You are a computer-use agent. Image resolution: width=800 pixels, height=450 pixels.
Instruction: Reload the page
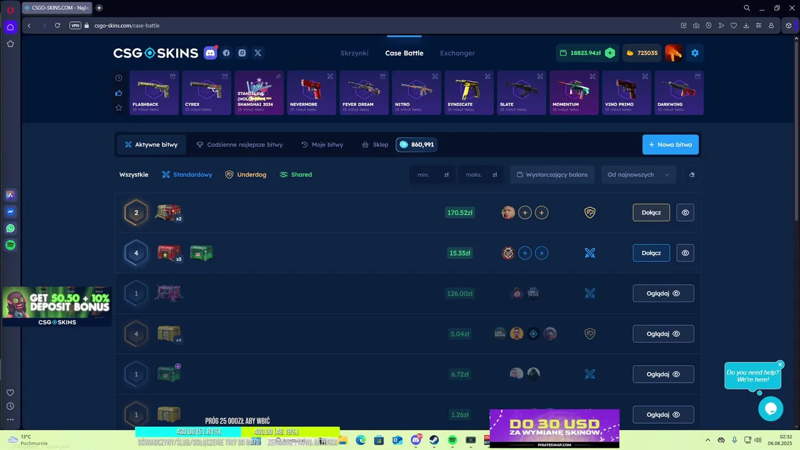pyautogui.click(x=57, y=26)
